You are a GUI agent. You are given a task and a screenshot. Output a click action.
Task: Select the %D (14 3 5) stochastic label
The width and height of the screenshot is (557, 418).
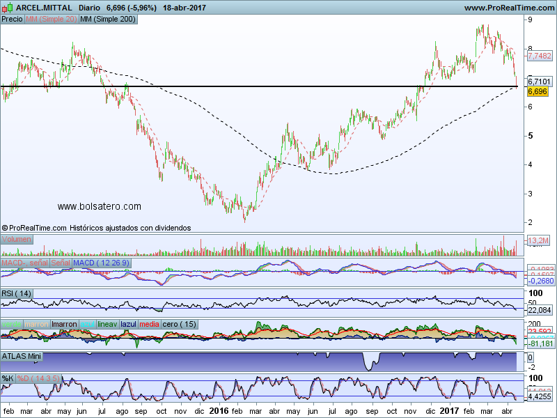pos(39,378)
